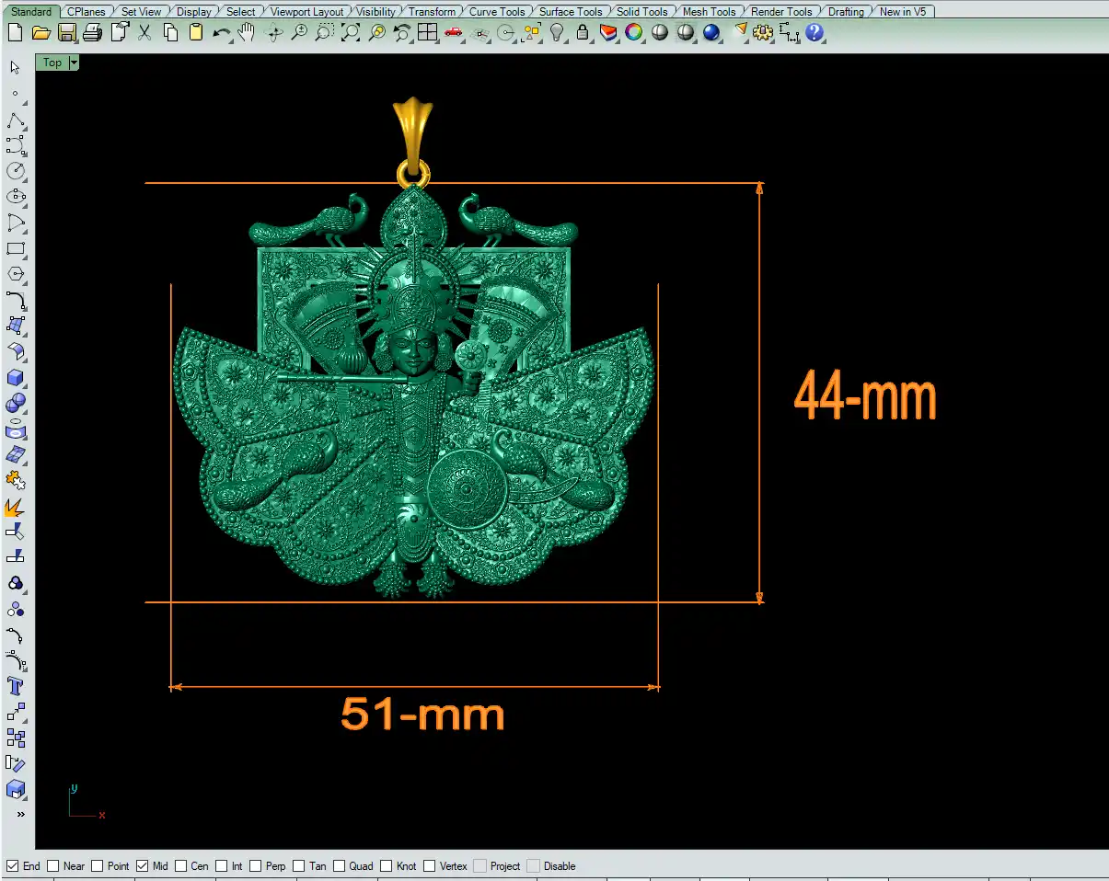Click the Undo arrow icon

pos(221,33)
